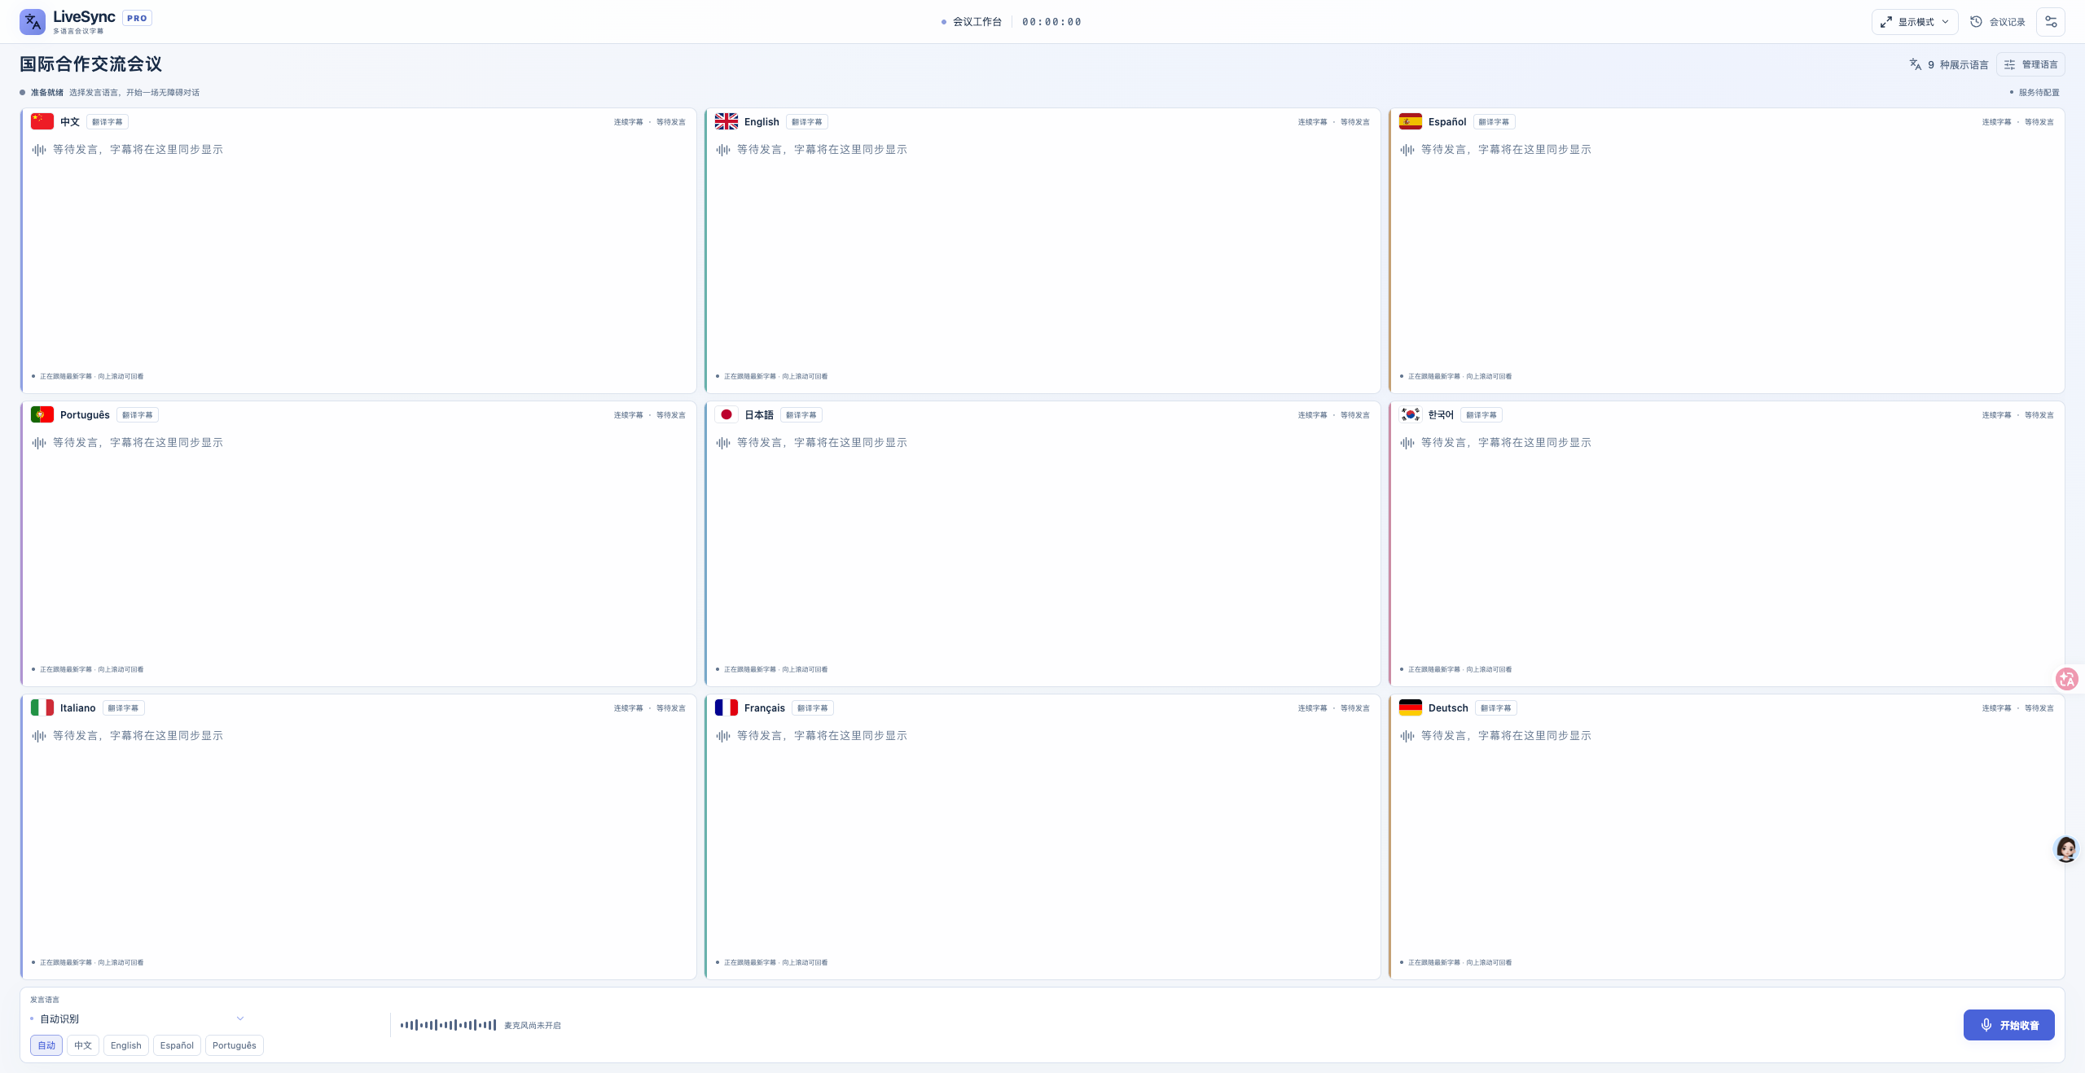Image resolution: width=2085 pixels, height=1073 pixels.
Task: Click 连续字幕 in the Español panel
Action: click(1996, 122)
